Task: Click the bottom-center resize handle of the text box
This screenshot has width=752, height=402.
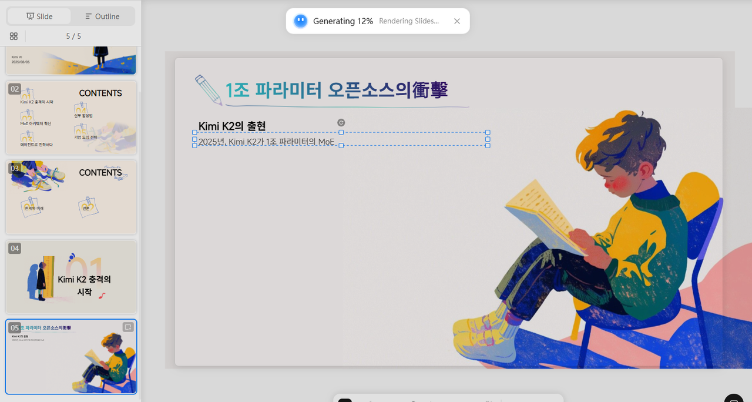Action: pyautogui.click(x=341, y=146)
